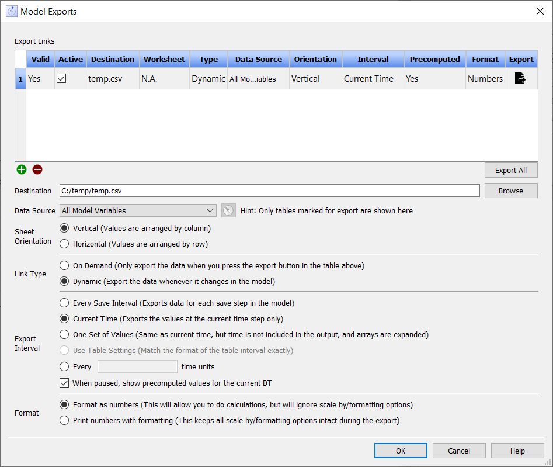Choose Current Time export interval
The image size is (553, 467).
coord(64,319)
